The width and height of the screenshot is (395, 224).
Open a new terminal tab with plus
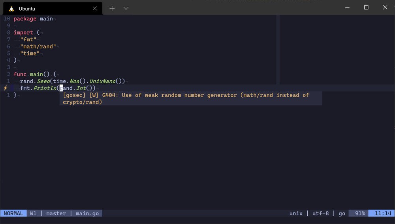point(112,8)
